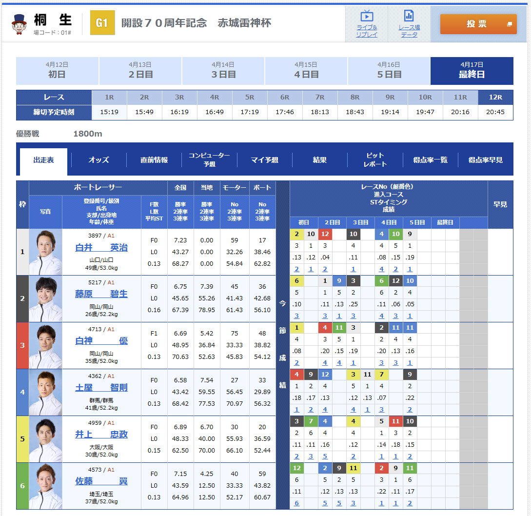Viewport: 531px width, 516px height.
Task: Click 佐藤's first-day result link 6
Action: click(296, 503)
